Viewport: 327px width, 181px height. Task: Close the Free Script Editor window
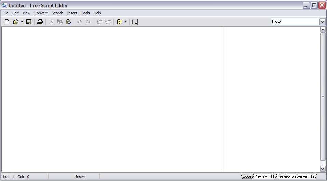(322, 5)
